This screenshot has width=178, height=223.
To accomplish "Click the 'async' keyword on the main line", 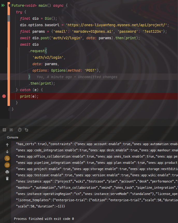I will click(x=58, y=5).
